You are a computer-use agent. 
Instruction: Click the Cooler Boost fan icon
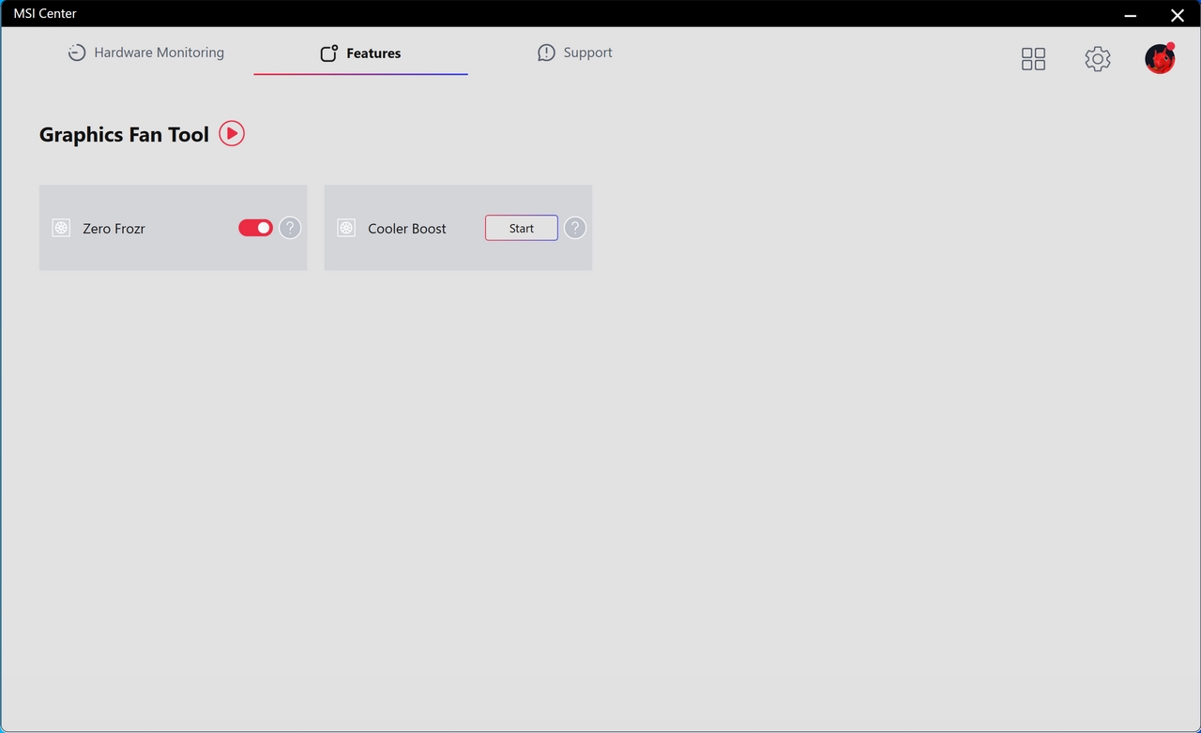tap(346, 228)
